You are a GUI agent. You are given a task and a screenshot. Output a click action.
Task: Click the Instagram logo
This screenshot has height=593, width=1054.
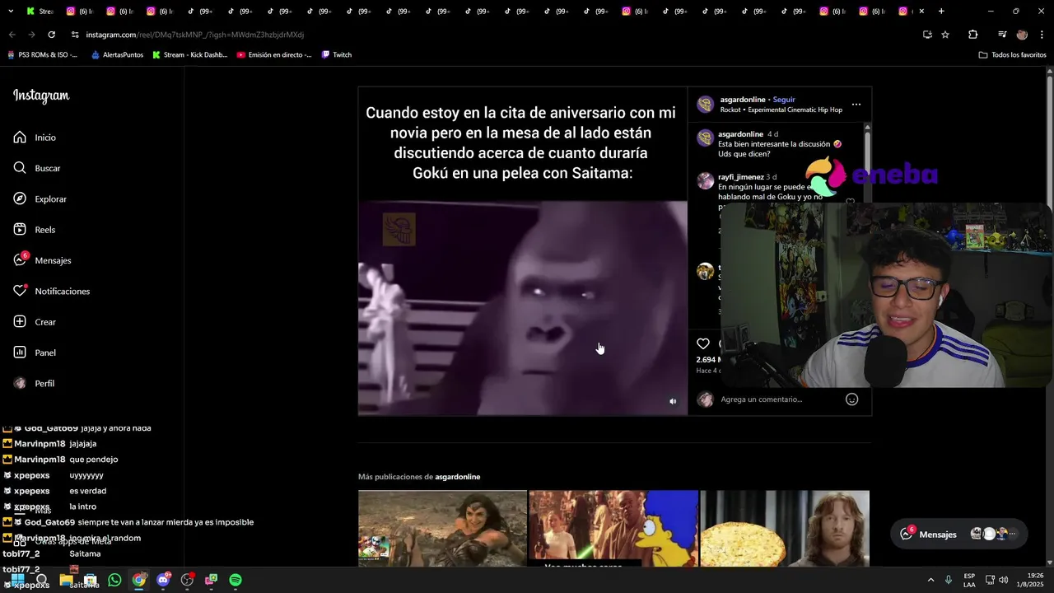point(41,96)
